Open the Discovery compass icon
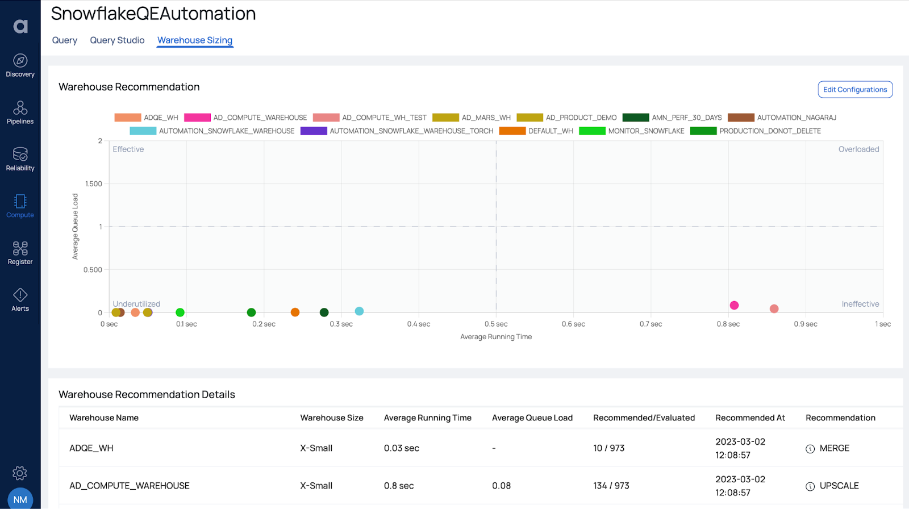This screenshot has height=509, width=909. [x=20, y=61]
